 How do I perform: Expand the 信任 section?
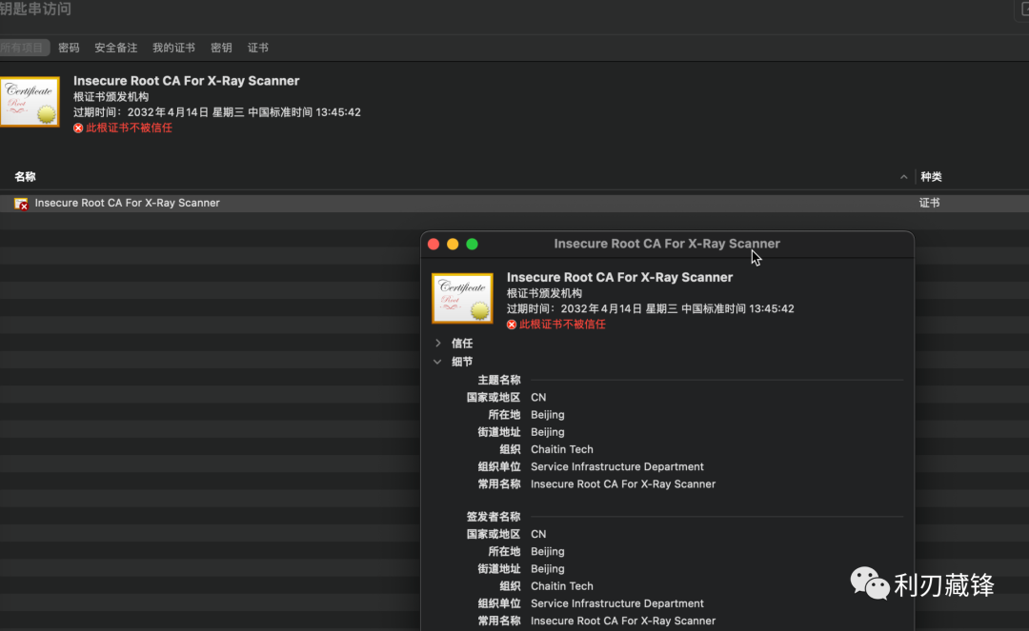pyautogui.click(x=437, y=344)
